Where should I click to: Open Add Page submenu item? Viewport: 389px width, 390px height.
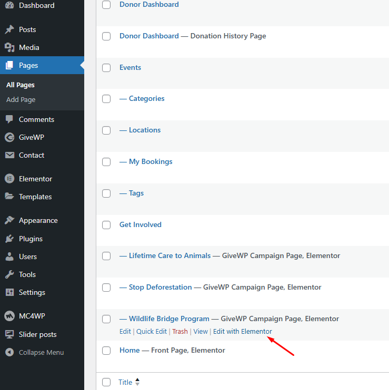point(21,99)
